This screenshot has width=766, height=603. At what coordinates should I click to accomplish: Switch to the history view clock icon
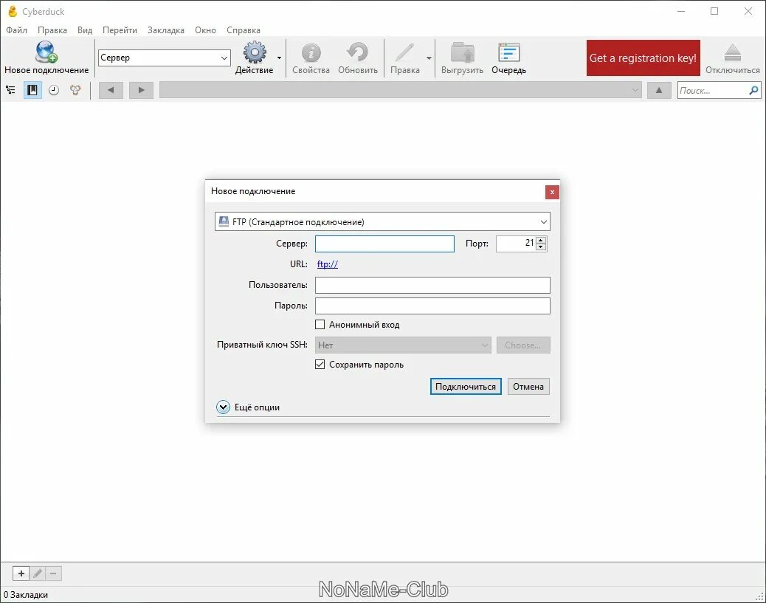(52, 89)
